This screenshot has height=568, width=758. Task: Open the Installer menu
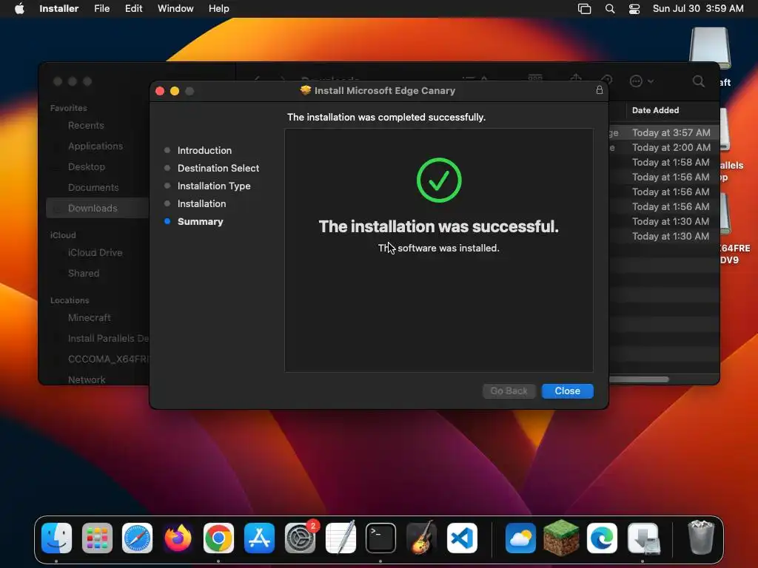coord(59,9)
